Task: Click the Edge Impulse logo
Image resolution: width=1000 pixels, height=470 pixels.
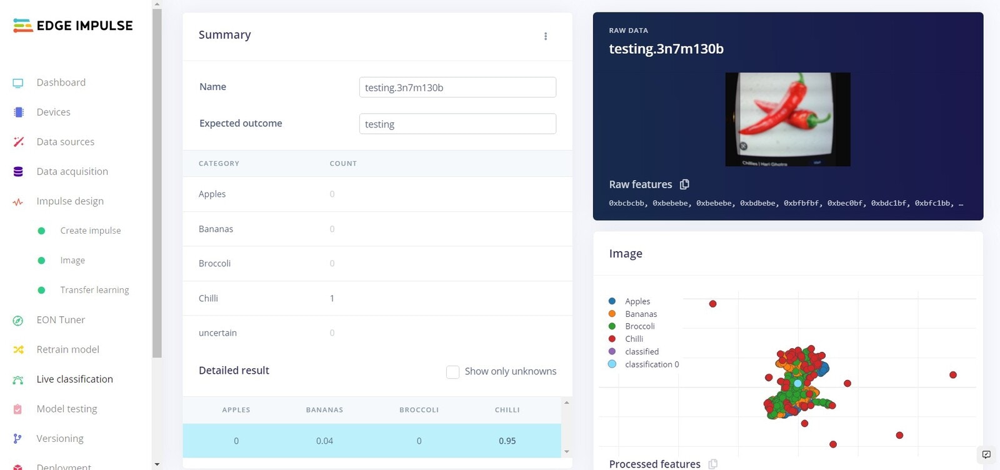Action: (73, 26)
